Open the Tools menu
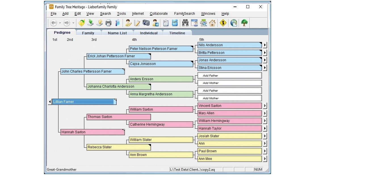 [x=121, y=14]
